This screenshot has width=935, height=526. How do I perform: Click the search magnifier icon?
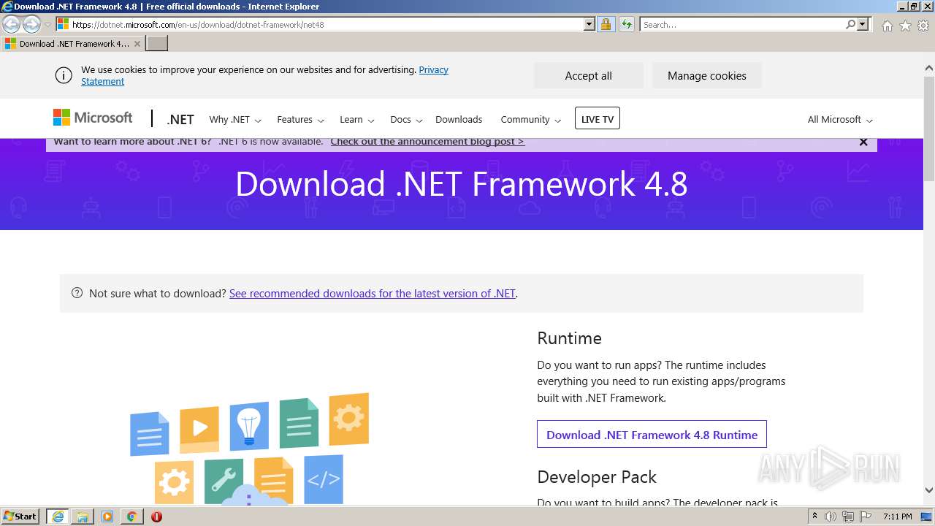[x=850, y=25]
